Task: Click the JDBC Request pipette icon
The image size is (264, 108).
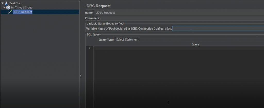Action: (x=10, y=12)
